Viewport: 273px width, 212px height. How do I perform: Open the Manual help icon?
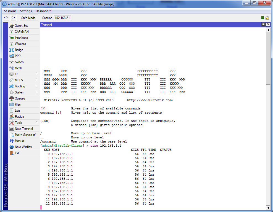[x=12, y=141]
